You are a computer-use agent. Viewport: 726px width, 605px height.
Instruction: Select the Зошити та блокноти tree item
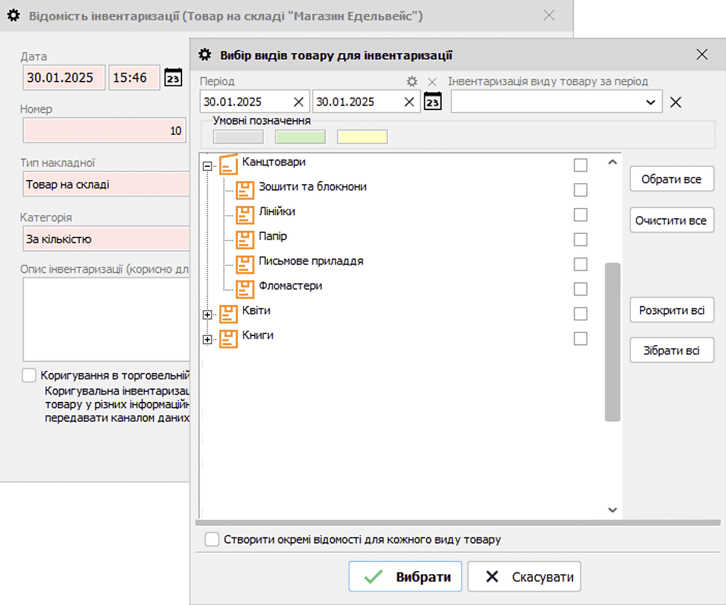tap(312, 187)
